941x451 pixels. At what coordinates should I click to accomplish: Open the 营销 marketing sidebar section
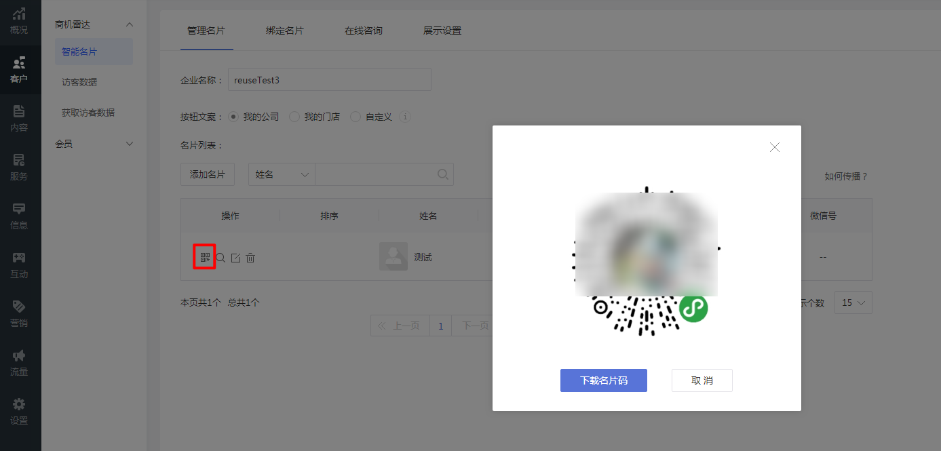click(19, 314)
